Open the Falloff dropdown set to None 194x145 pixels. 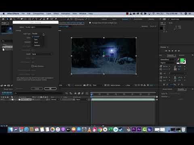[42, 54]
